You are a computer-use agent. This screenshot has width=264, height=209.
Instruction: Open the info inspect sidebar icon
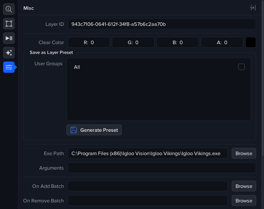tap(9, 9)
